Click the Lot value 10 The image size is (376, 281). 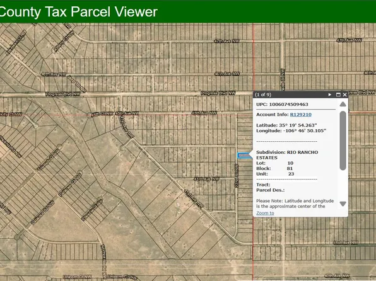[x=290, y=163]
